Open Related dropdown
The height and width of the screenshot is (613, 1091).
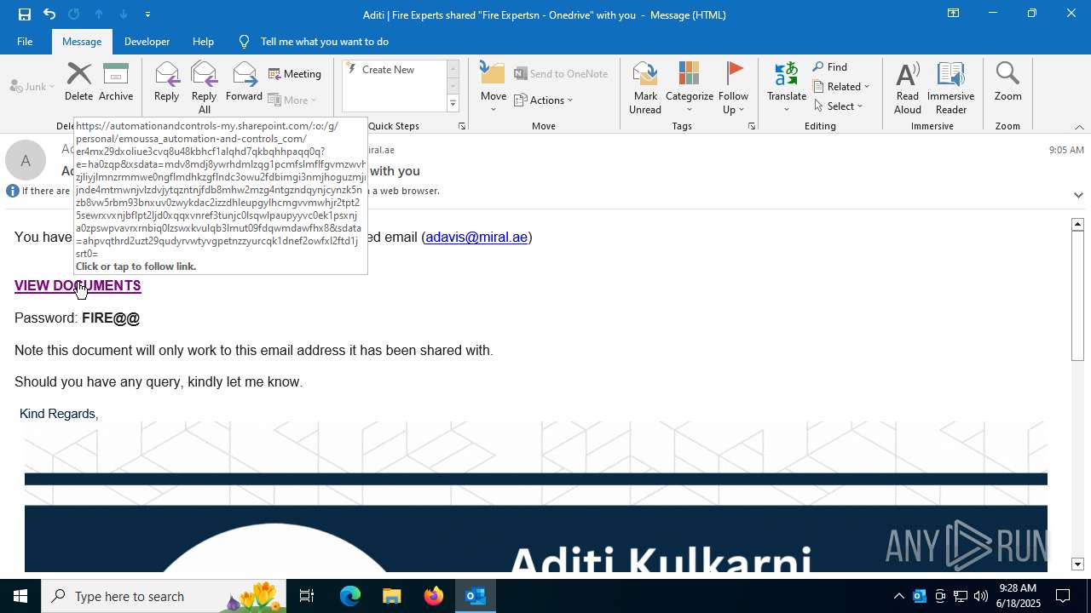point(841,87)
